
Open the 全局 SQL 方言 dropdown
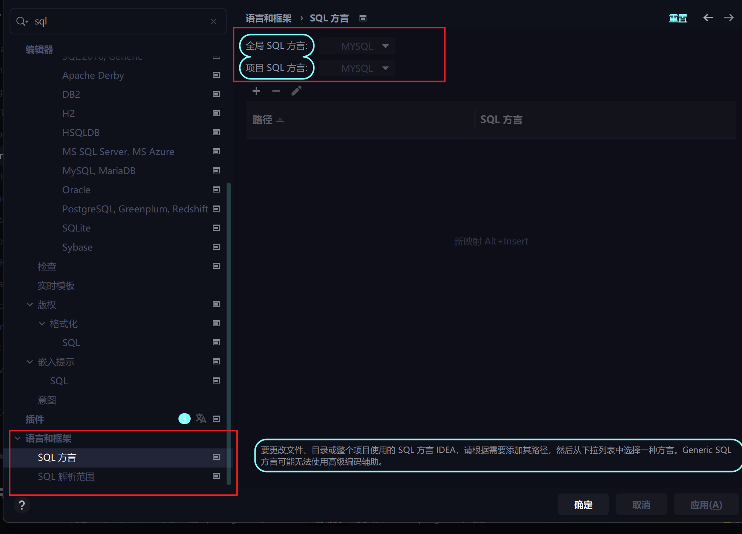(x=357, y=46)
